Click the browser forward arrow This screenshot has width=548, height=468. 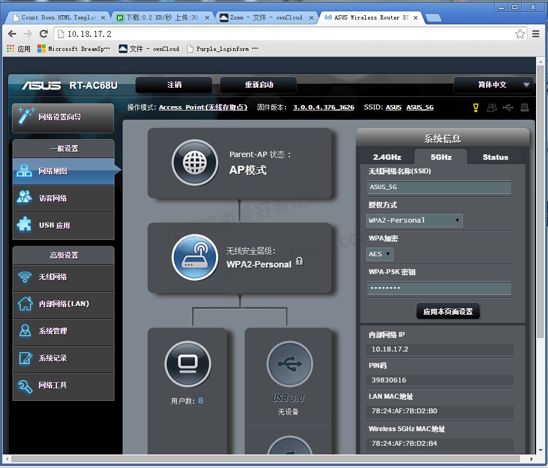(x=28, y=34)
